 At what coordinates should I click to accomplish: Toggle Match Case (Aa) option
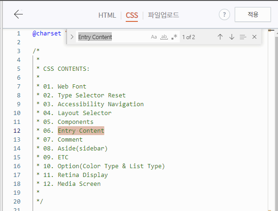(x=154, y=37)
